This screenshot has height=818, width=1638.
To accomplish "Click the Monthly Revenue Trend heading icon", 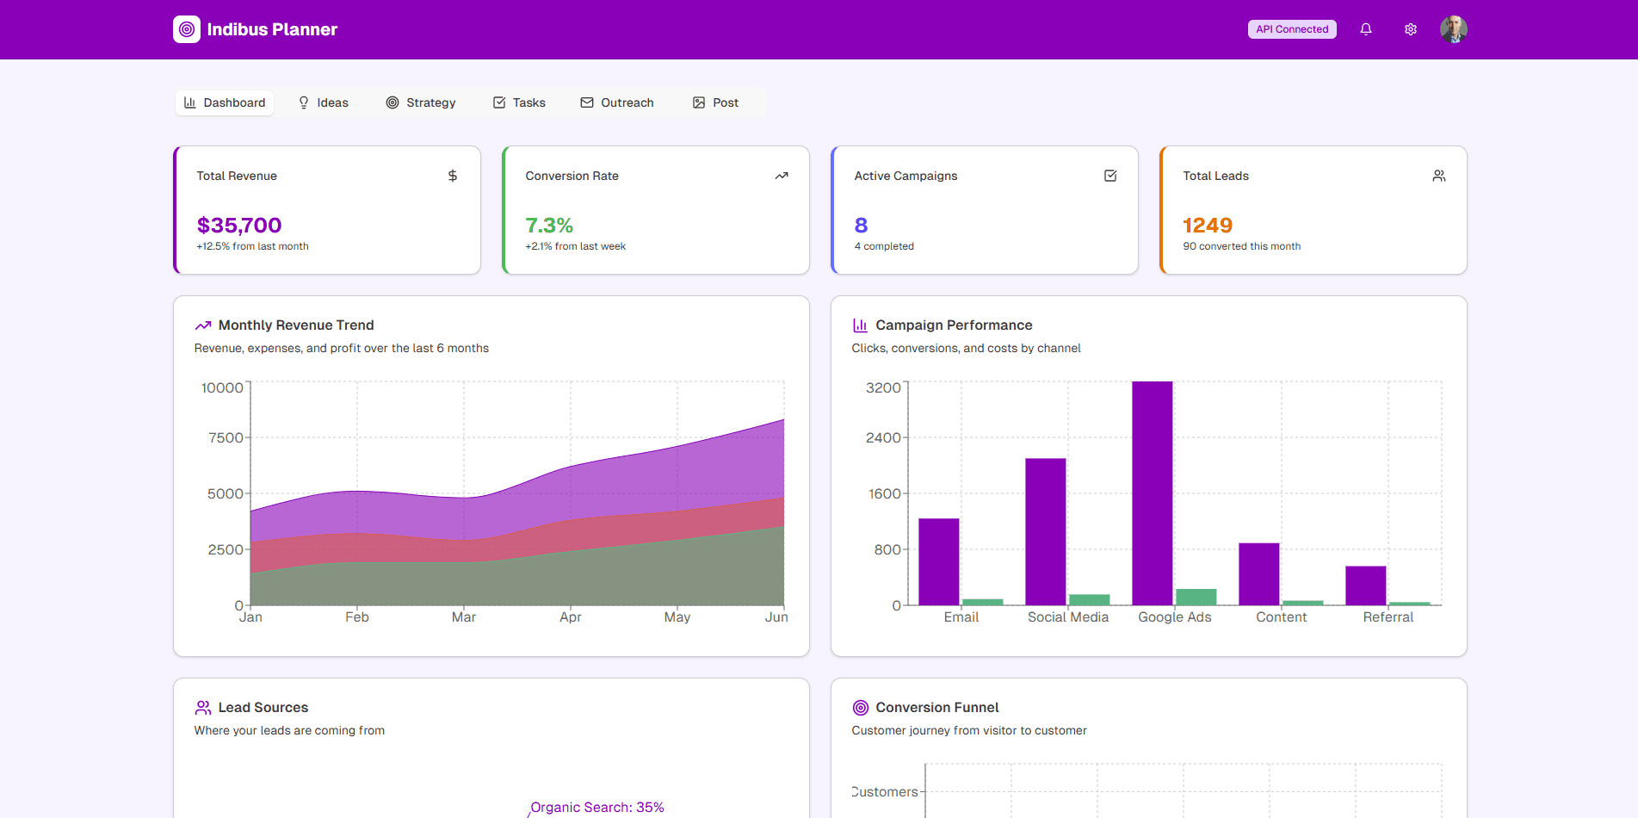I will pos(203,325).
